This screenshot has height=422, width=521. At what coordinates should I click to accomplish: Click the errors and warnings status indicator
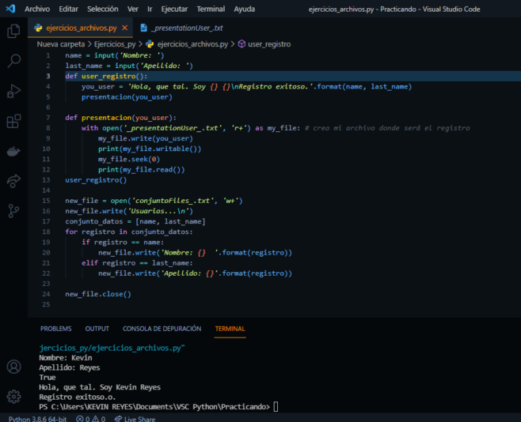91,418
